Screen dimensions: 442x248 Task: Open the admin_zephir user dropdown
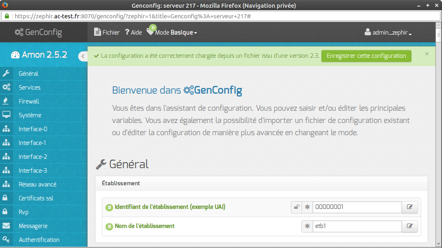tap(388, 33)
